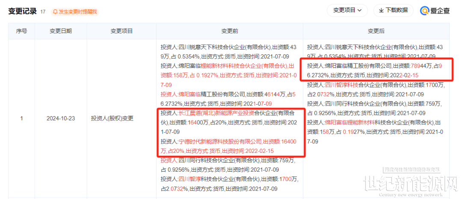Click the 变更记录 section heading

[22, 11]
